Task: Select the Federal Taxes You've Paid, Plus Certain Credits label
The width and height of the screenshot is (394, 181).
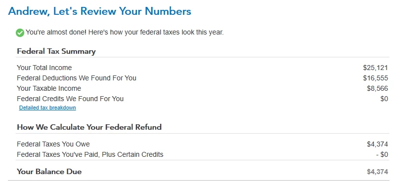Action: [x=90, y=154]
